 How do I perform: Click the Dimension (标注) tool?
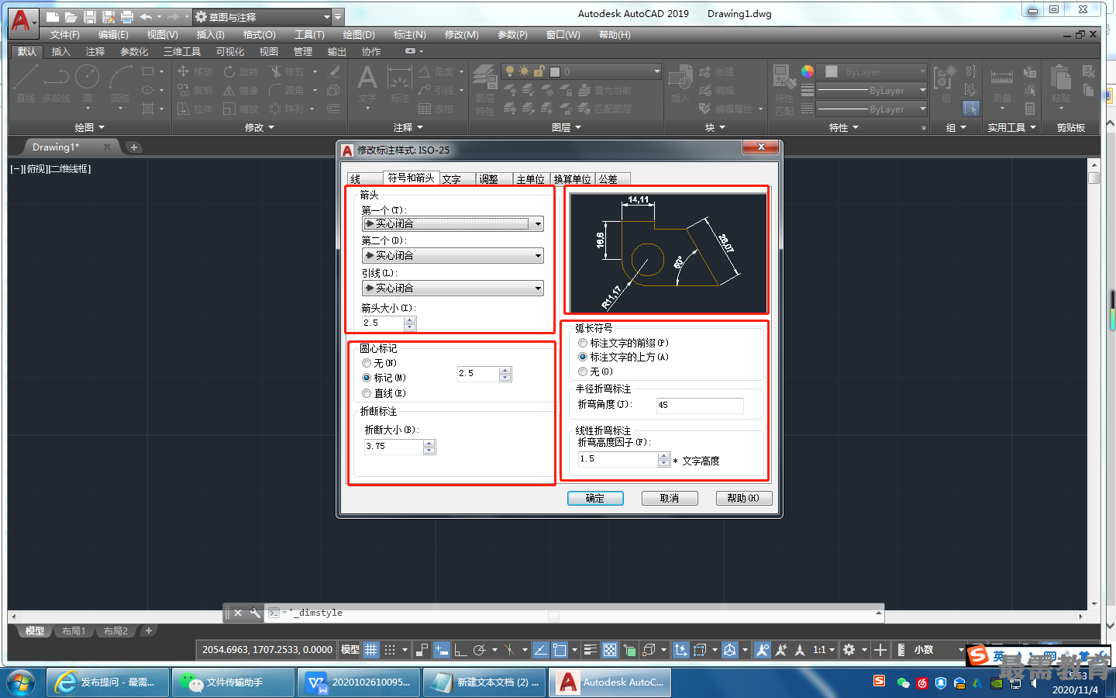click(399, 84)
